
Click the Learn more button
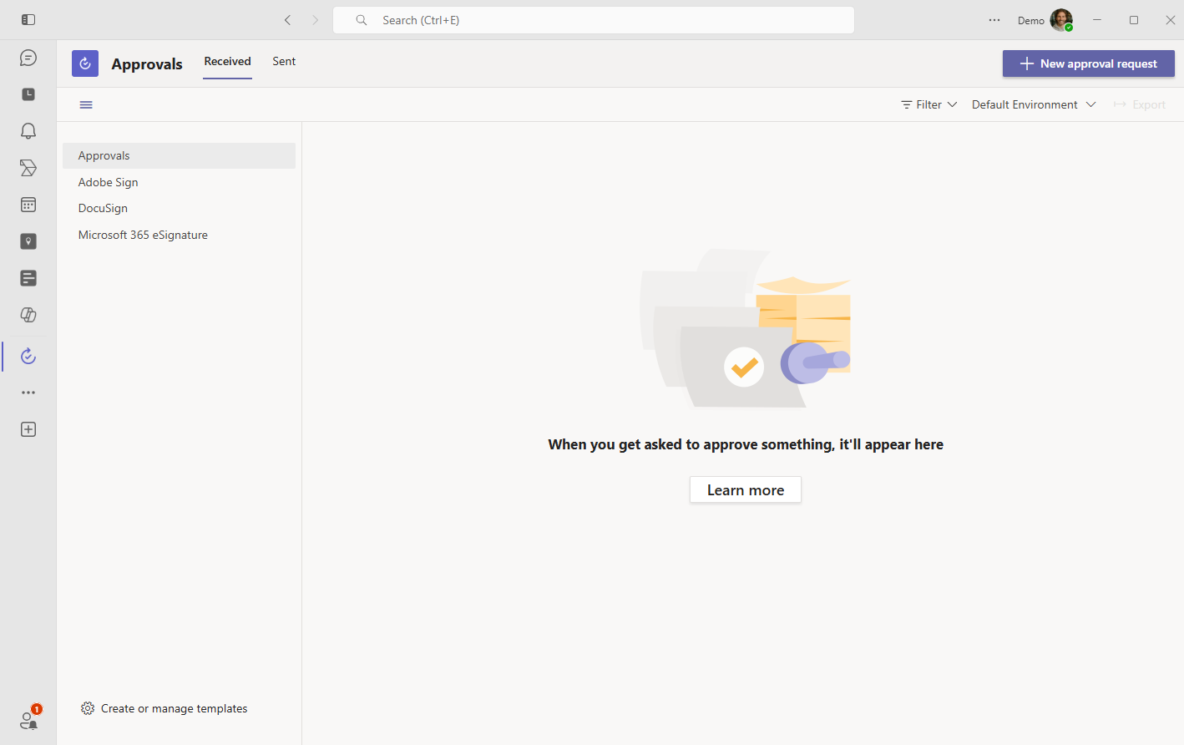(x=746, y=490)
